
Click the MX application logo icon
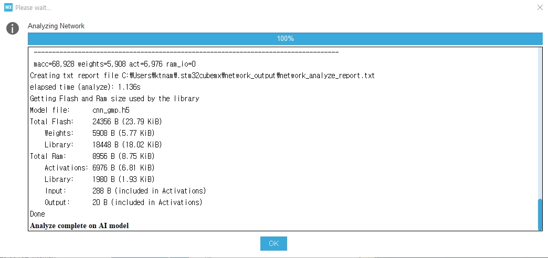8,7
